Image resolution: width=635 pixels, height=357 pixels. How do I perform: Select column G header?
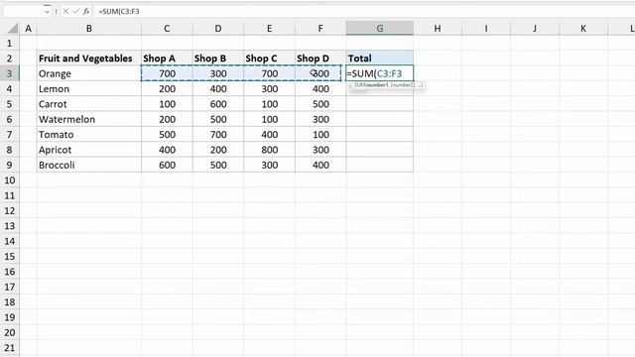(379, 29)
